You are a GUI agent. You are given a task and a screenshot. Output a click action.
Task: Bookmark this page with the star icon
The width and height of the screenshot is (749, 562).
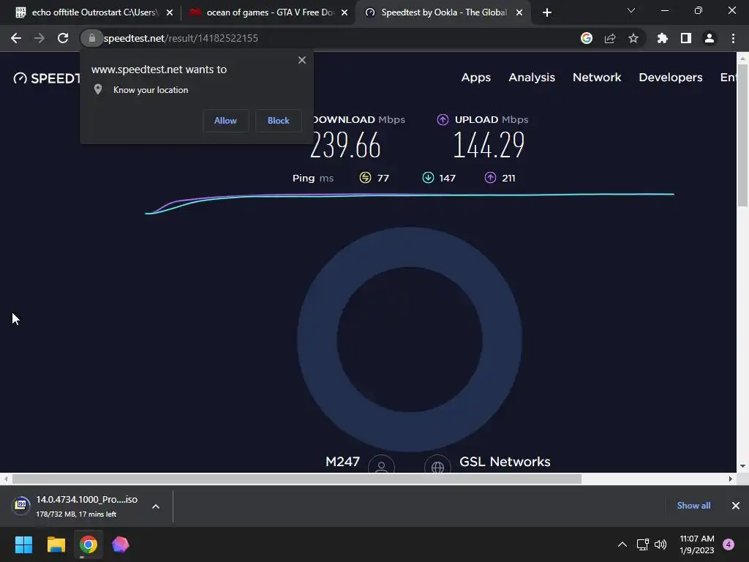(x=633, y=38)
